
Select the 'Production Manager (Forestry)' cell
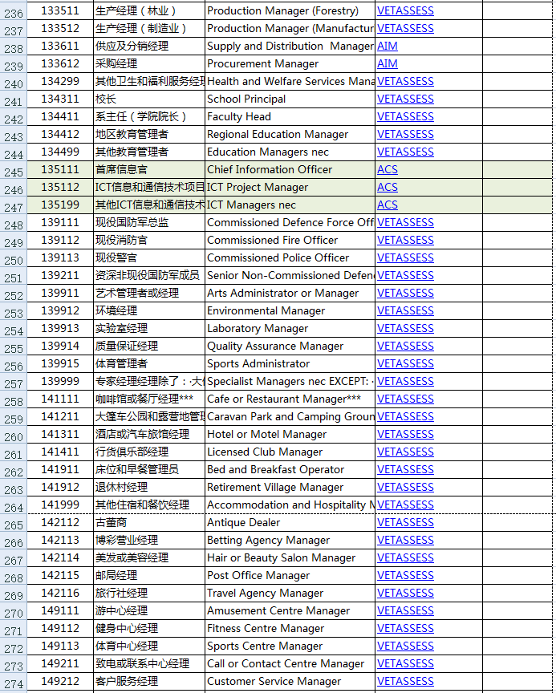click(290, 10)
